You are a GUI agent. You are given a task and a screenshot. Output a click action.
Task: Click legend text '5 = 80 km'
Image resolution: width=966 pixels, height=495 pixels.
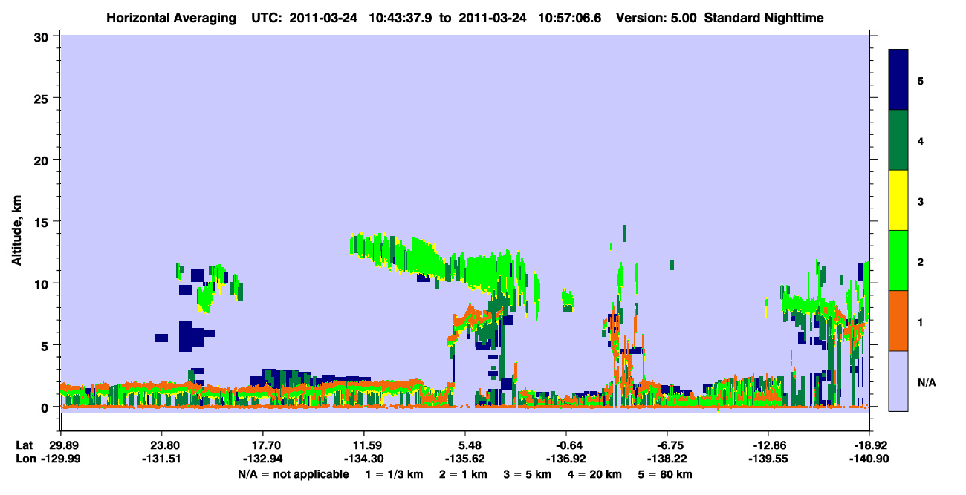(x=665, y=473)
